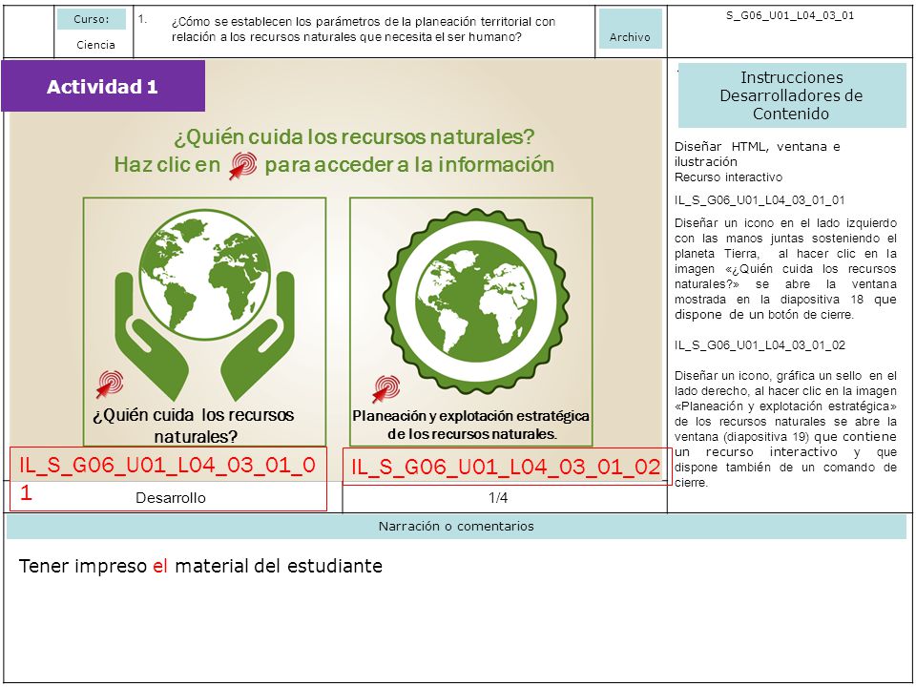Click the question '¿Cómo se establecen los parámetros'
This screenshot has height=687, width=916.
point(364,30)
